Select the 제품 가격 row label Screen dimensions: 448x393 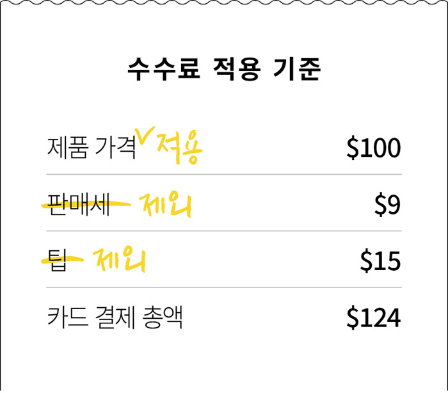pos(92,148)
